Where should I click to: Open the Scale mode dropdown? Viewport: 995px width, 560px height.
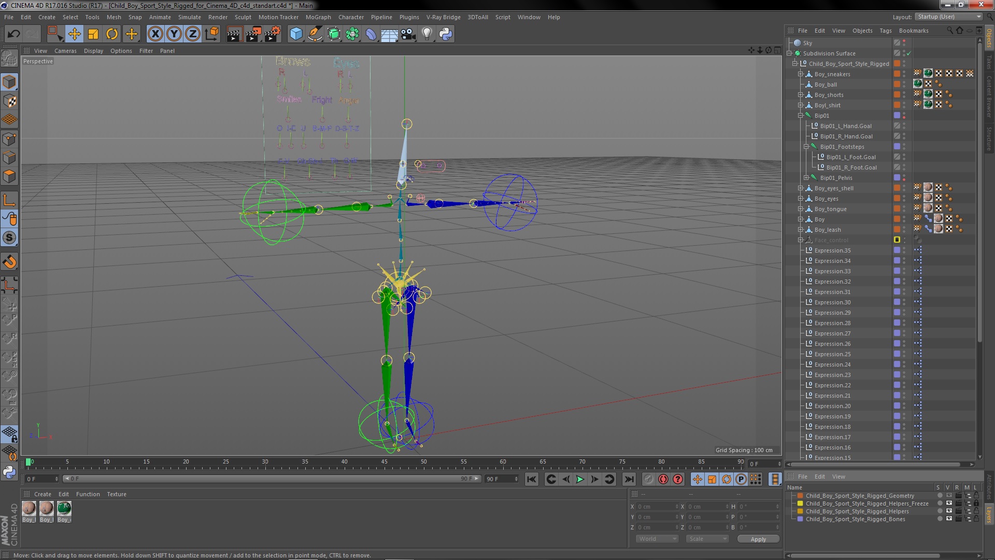(707, 539)
